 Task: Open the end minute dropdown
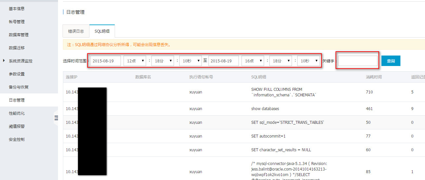(280, 61)
